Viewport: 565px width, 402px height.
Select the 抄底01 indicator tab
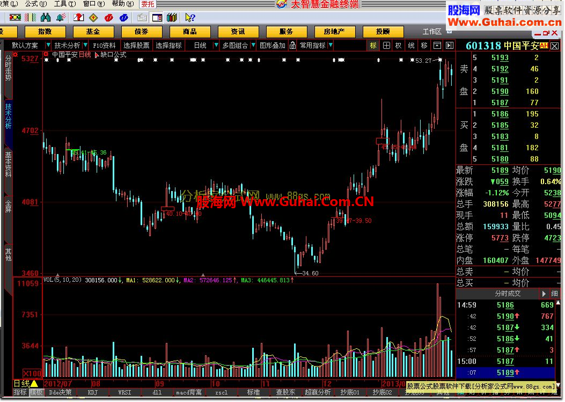(x=349, y=392)
